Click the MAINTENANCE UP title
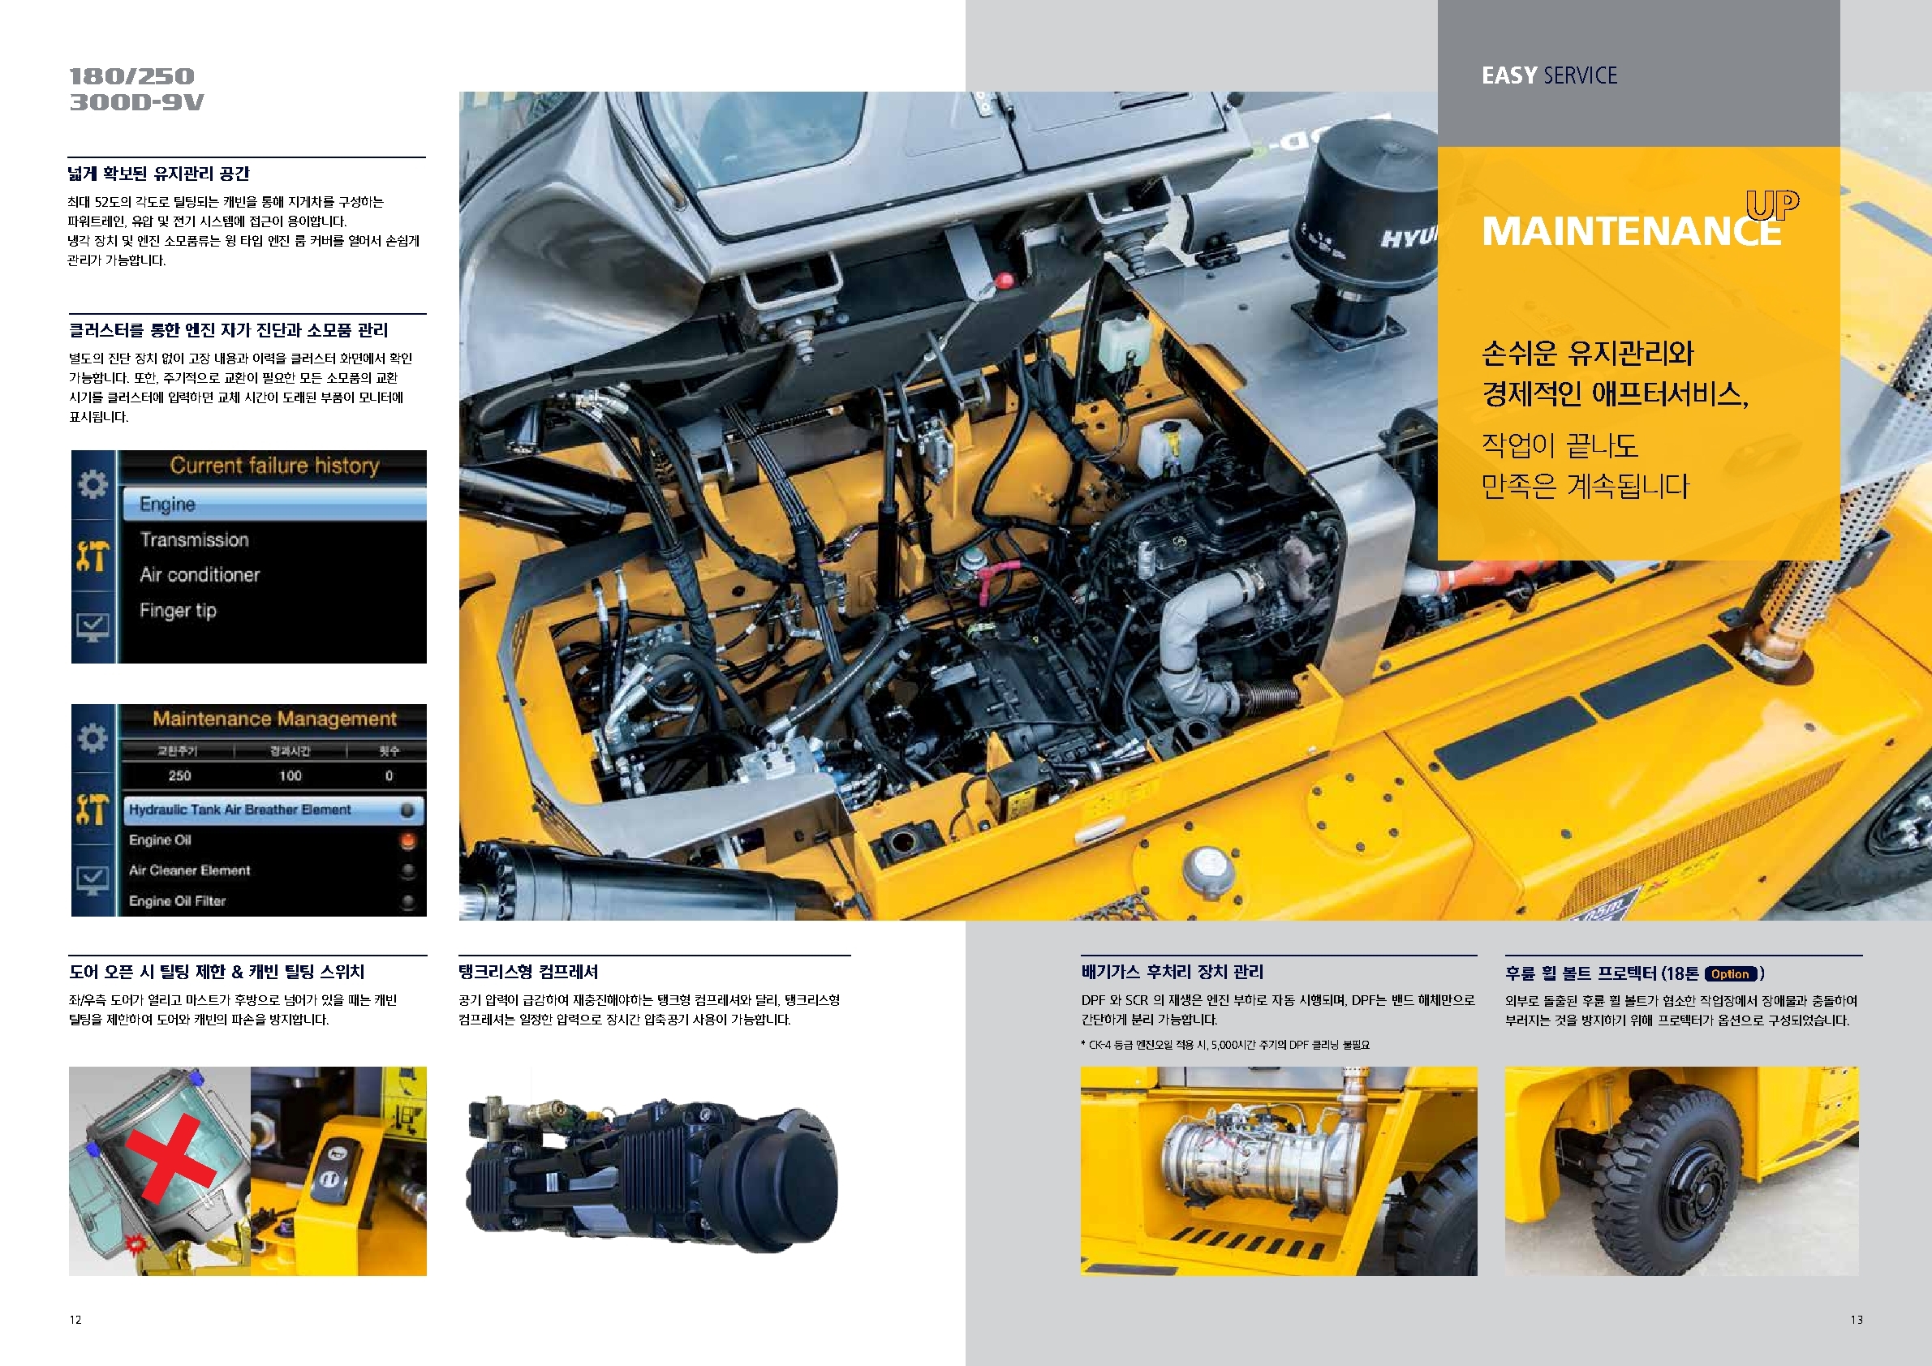The height and width of the screenshot is (1366, 1932). (1632, 230)
